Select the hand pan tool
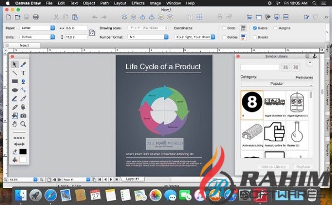This screenshot has height=205, width=332. pyautogui.click(x=14, y=124)
